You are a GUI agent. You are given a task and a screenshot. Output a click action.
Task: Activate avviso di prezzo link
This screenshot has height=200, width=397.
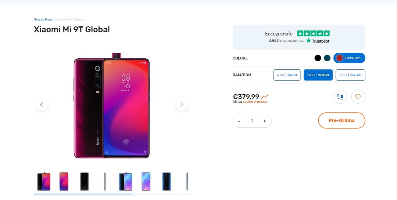(x=255, y=102)
